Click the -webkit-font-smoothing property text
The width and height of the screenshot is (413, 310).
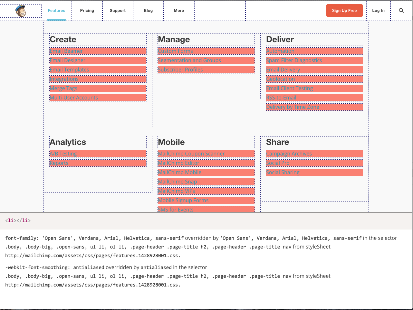[x=55, y=268]
